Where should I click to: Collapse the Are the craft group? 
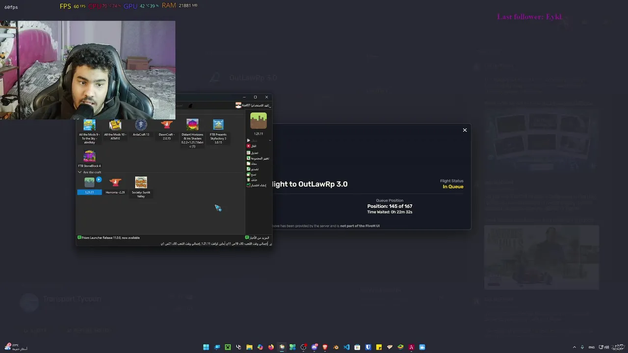point(79,172)
